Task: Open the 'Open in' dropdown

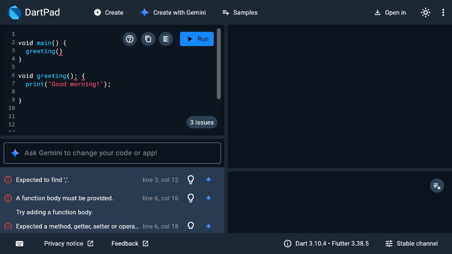Action: coord(390,13)
